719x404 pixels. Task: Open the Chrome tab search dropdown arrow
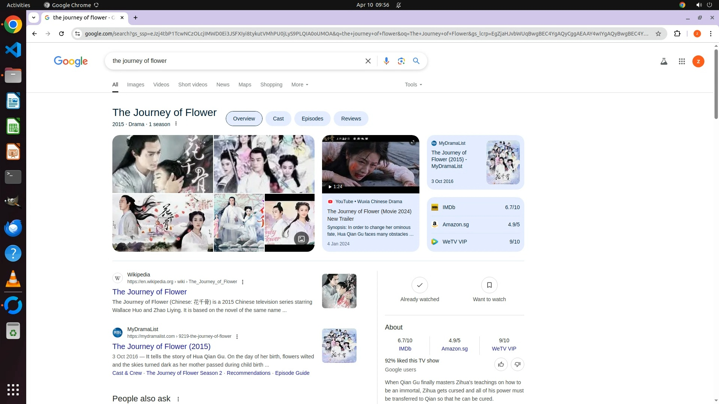pos(34,18)
